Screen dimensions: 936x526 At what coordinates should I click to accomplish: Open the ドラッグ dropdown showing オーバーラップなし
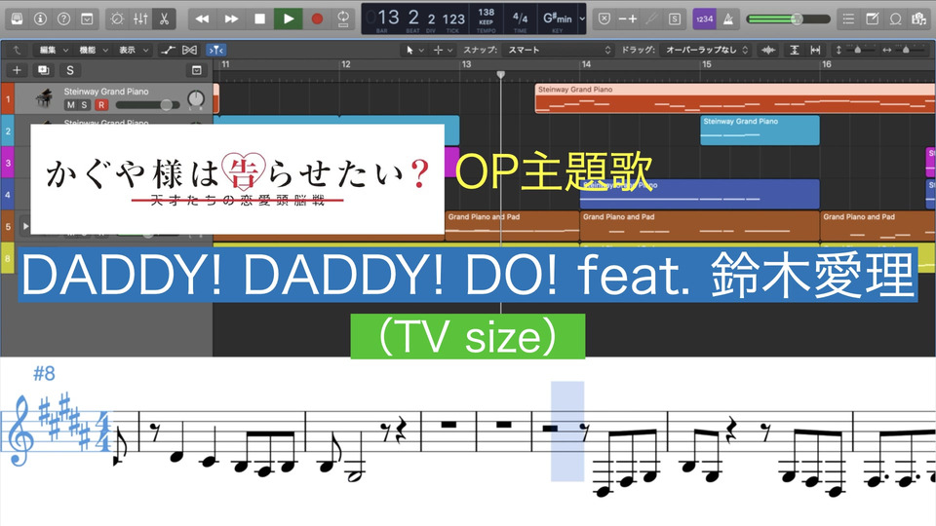pos(705,50)
